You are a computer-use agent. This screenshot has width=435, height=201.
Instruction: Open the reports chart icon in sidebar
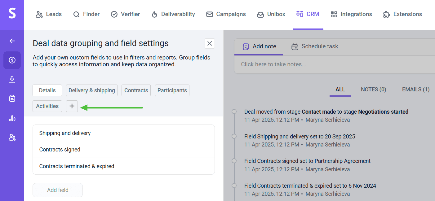(12, 118)
